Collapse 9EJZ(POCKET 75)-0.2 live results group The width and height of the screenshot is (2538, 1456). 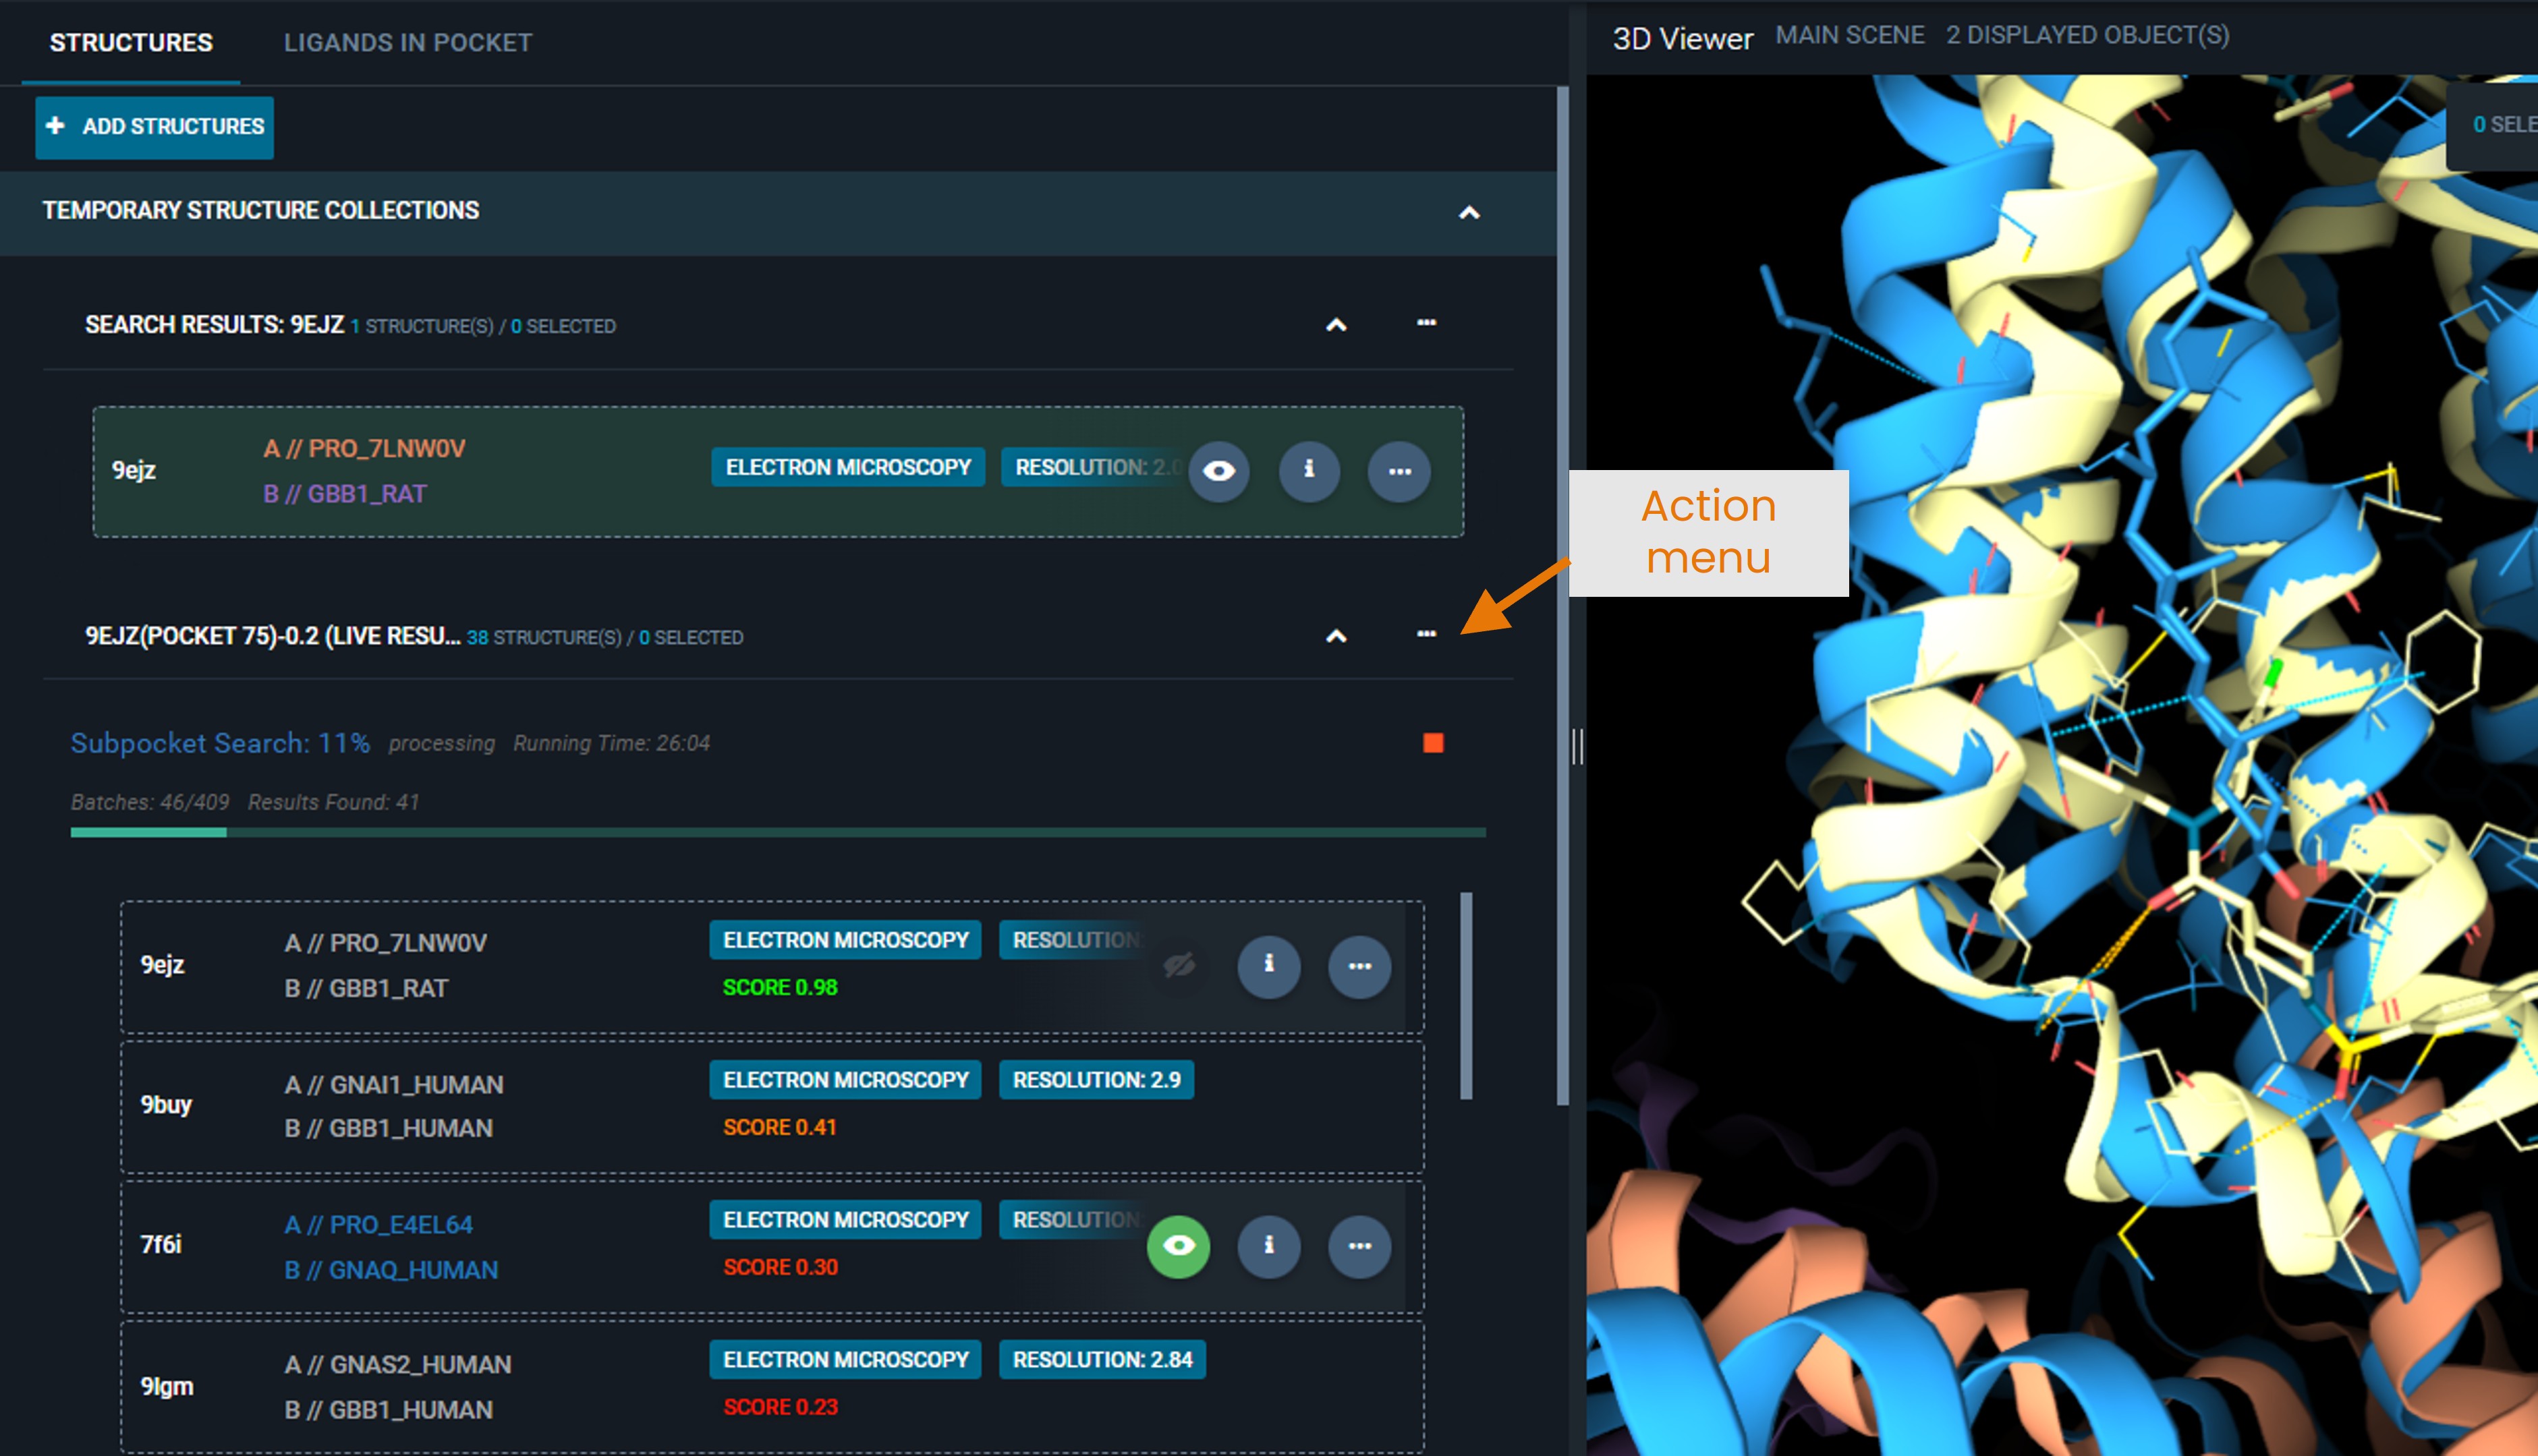coord(1336,636)
